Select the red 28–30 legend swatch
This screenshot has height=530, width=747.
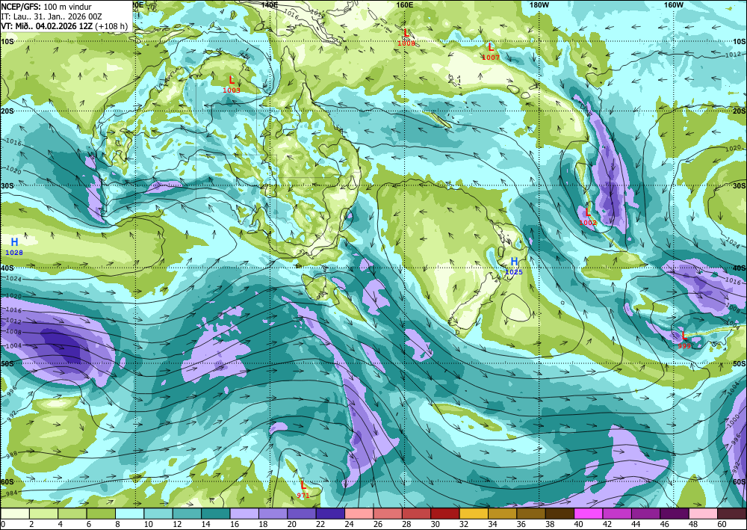[416, 514]
